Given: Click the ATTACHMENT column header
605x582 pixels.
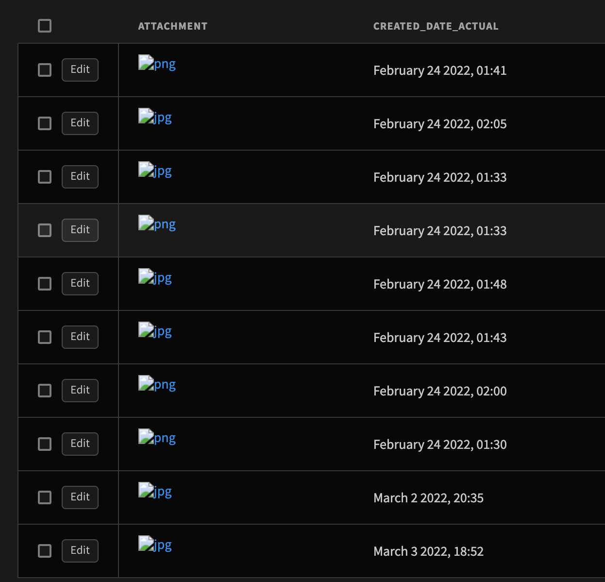Looking at the screenshot, I should 173,26.
